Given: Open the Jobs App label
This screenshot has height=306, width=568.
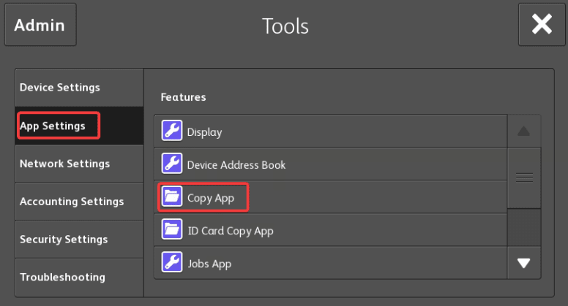Looking at the screenshot, I should click(209, 263).
